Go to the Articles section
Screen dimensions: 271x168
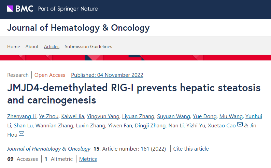tap(52, 46)
